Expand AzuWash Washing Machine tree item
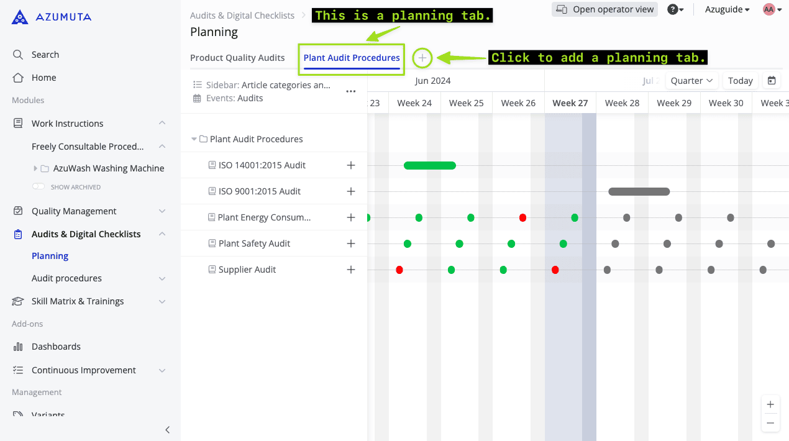Viewport: 789px width, 441px height. click(35, 168)
